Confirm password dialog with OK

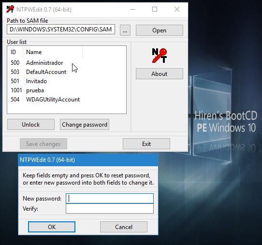pyautogui.click(x=52, y=227)
